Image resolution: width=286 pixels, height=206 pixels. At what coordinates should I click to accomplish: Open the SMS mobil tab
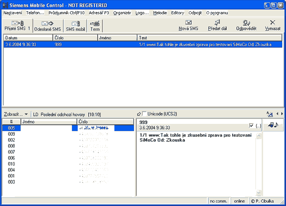(75, 26)
